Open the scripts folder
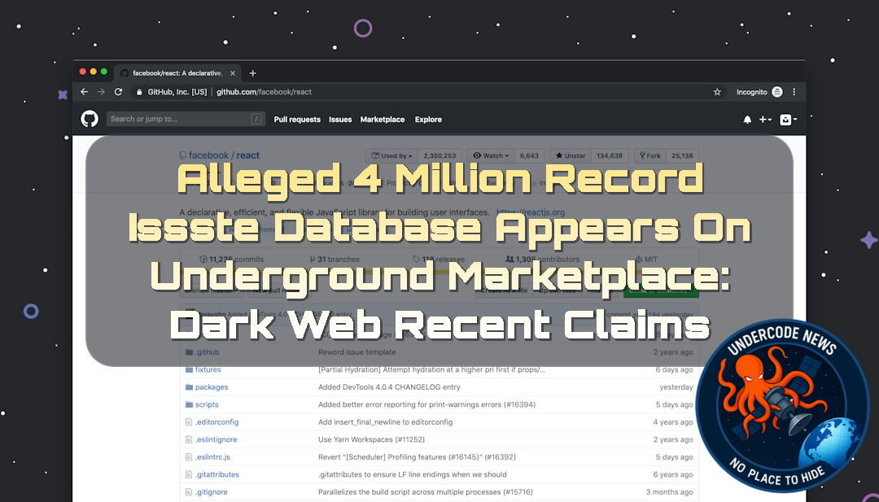The image size is (879, 502). (x=207, y=404)
